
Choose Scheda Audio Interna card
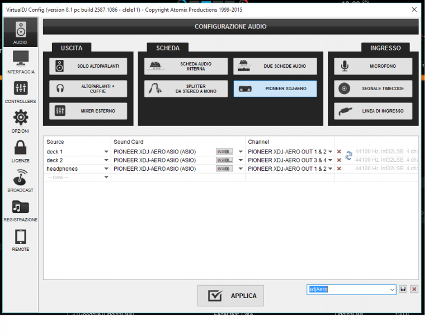click(x=186, y=66)
